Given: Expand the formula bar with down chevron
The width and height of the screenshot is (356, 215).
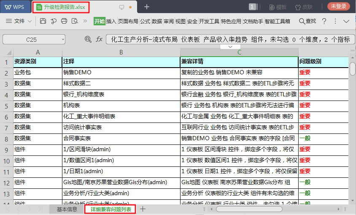Looking at the screenshot, I should (230, 46).
